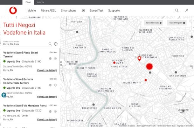Visualizza dettagli for Piano Binari Termini
Image resolution: width=194 pixels, height=128 pixels.
point(47,70)
